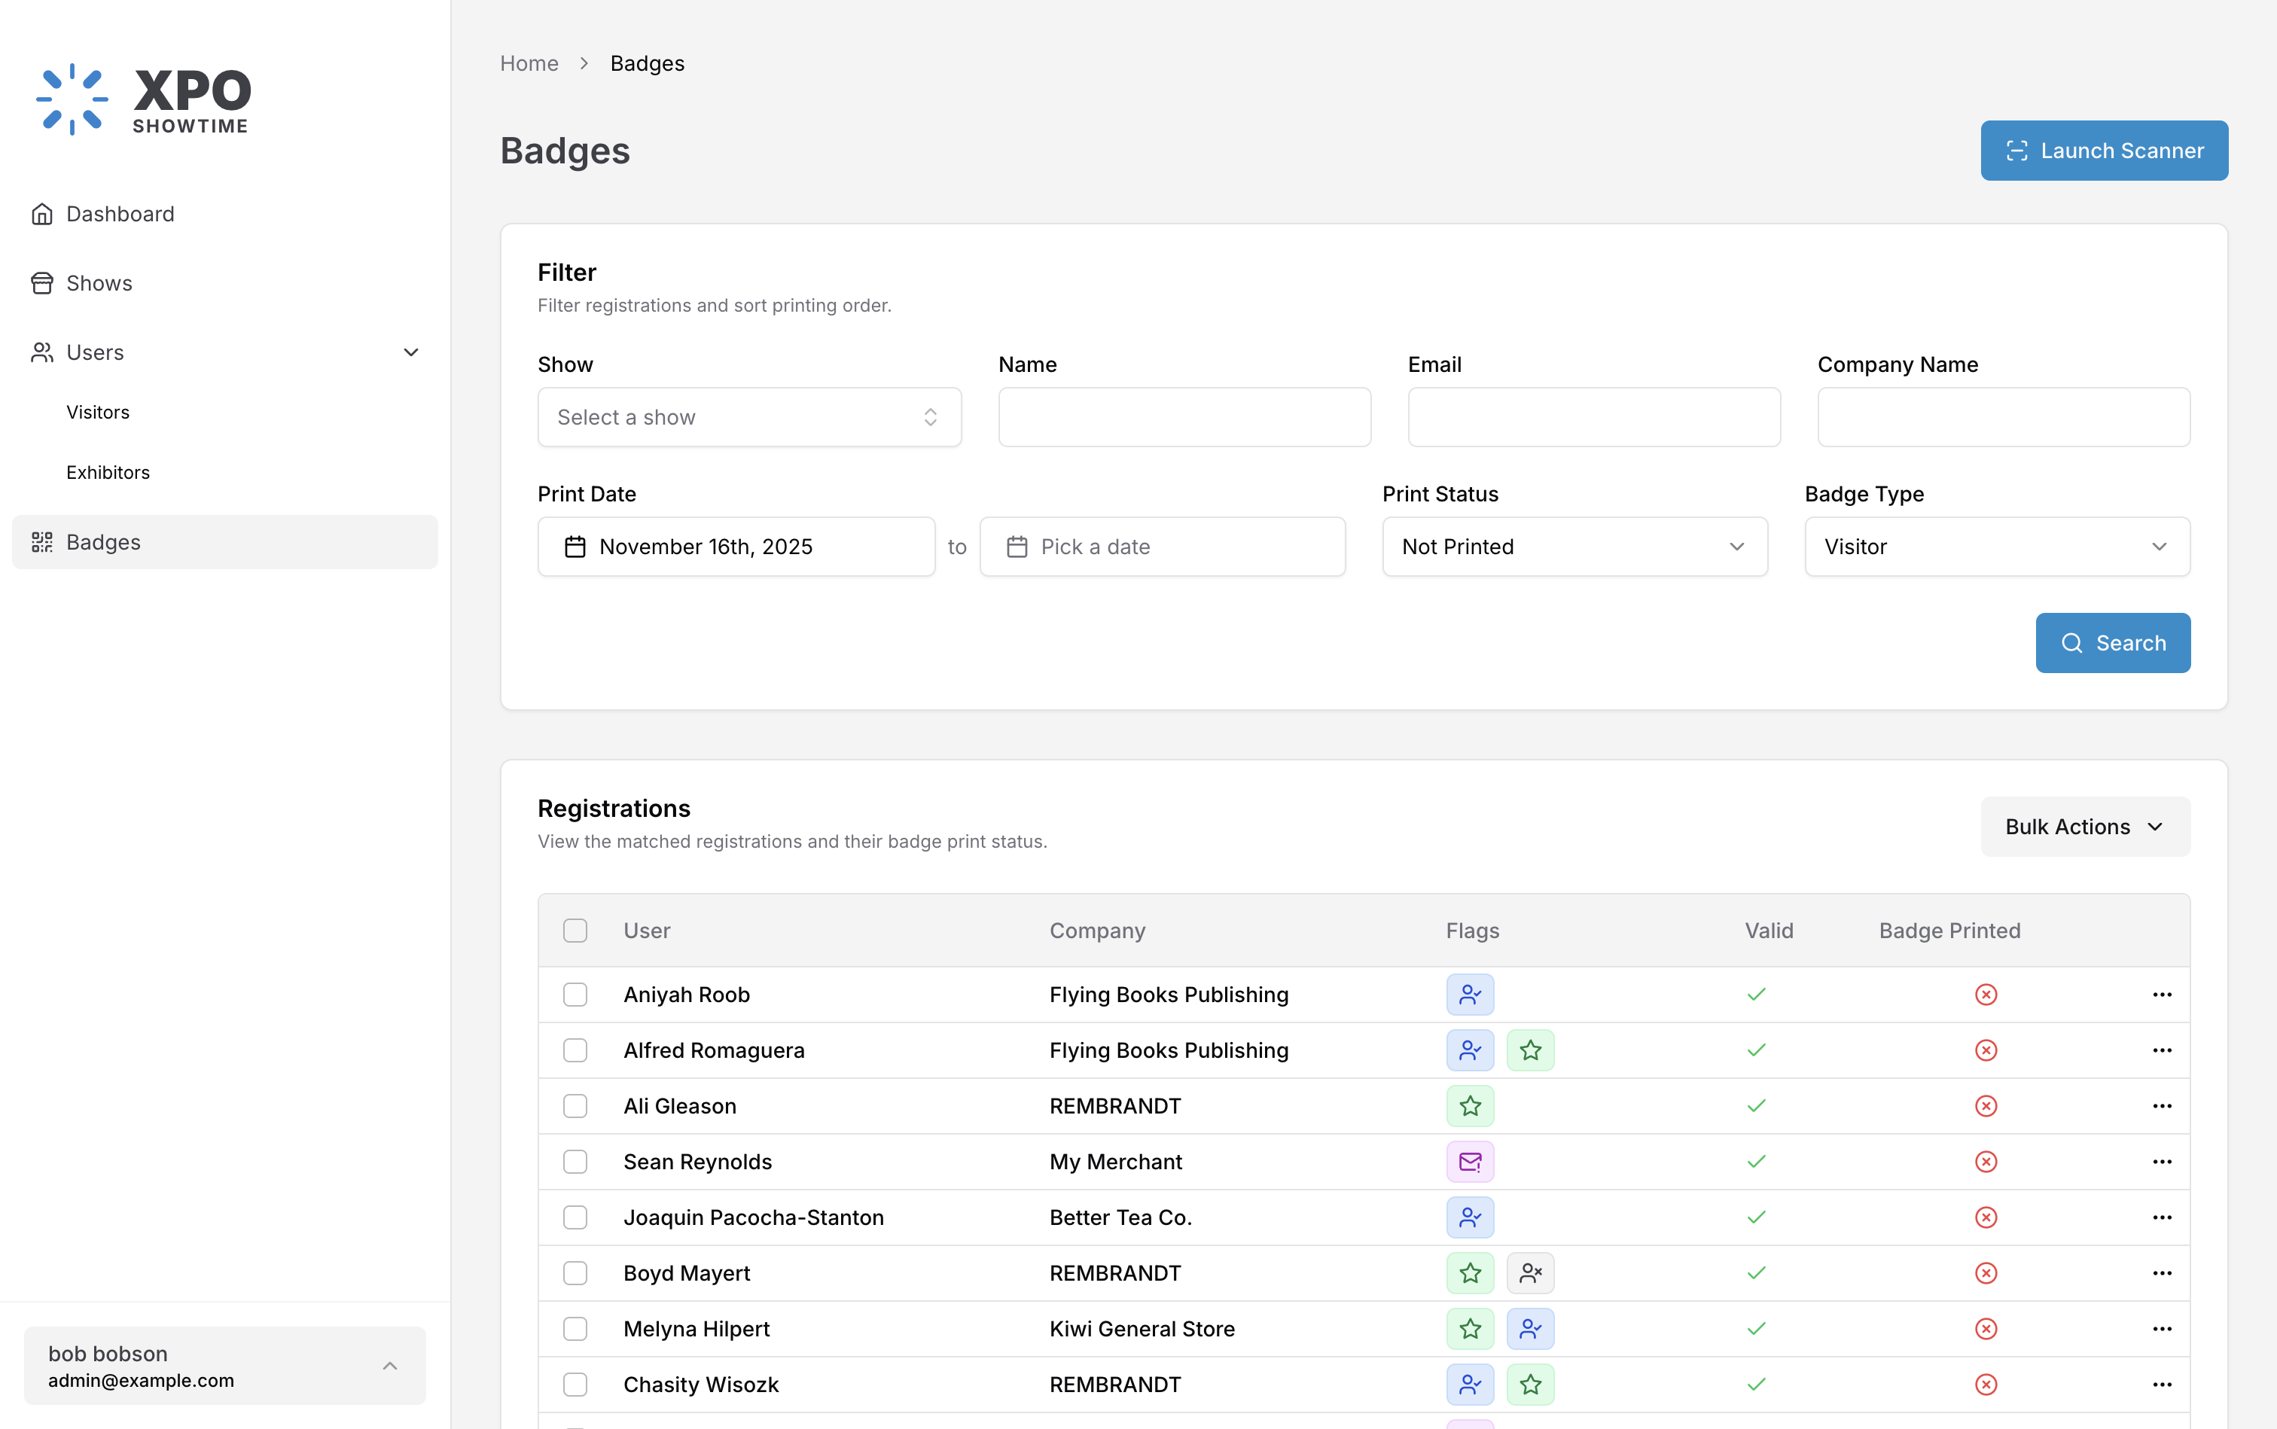Image resolution: width=2277 pixels, height=1429 pixels.
Task: Click the XPO Showtime logo
Action: pos(144,99)
